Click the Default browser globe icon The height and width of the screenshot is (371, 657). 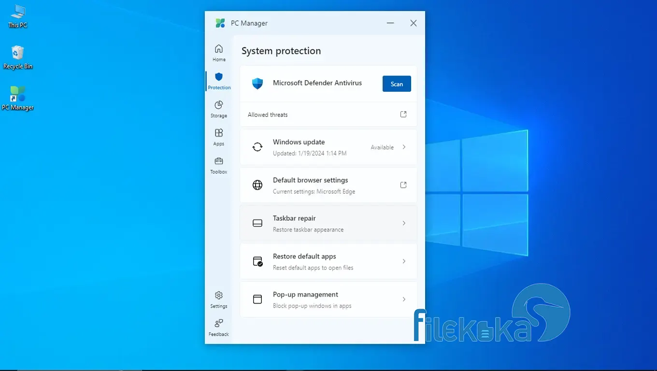[x=257, y=185]
